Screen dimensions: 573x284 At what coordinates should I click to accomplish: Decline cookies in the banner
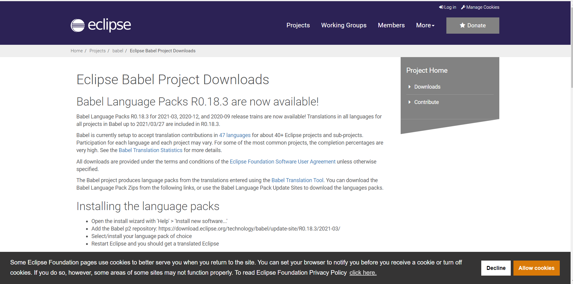coord(496,268)
